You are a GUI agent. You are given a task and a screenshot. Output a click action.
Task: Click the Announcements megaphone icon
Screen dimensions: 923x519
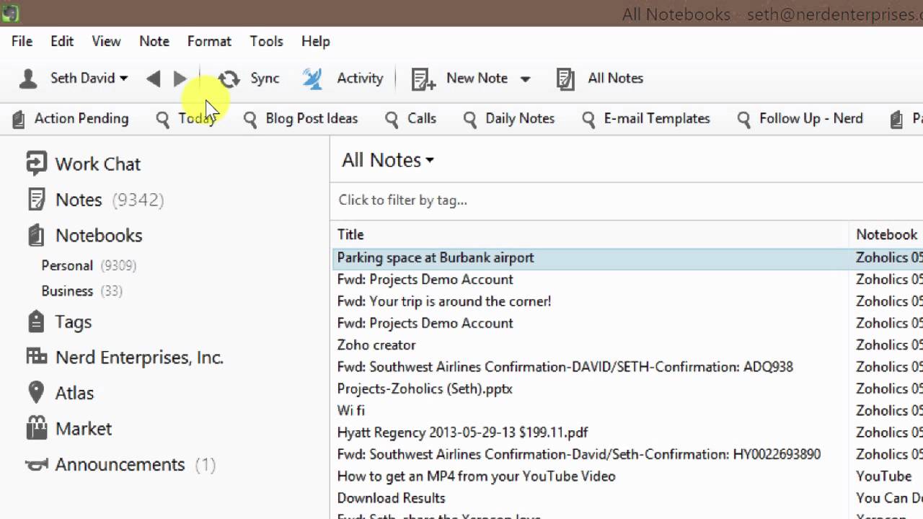pyautogui.click(x=36, y=465)
